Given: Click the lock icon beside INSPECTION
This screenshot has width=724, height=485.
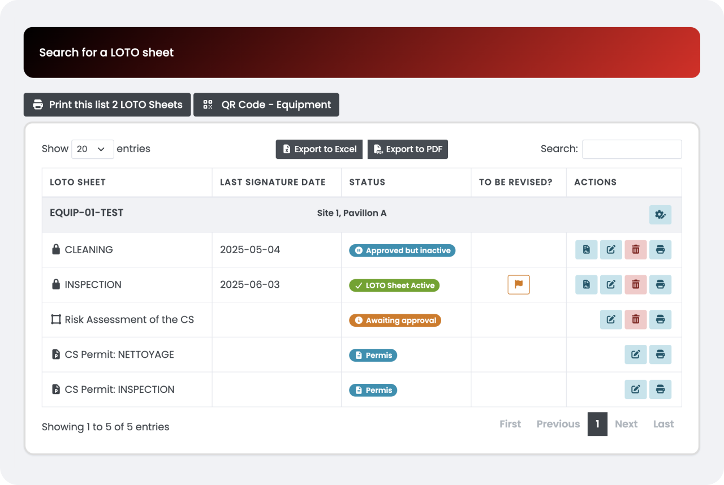Looking at the screenshot, I should pos(55,284).
